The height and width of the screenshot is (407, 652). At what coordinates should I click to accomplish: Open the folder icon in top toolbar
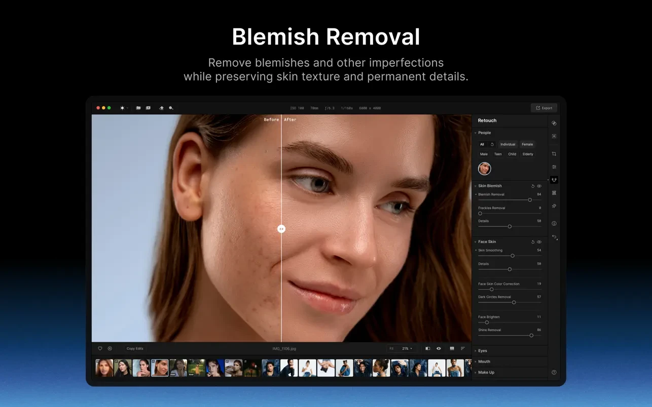138,108
